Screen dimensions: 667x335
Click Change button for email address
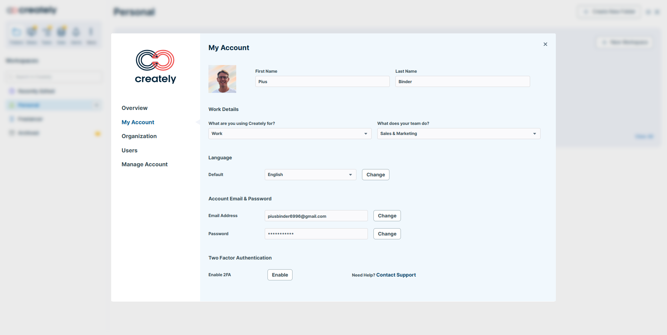pos(387,216)
